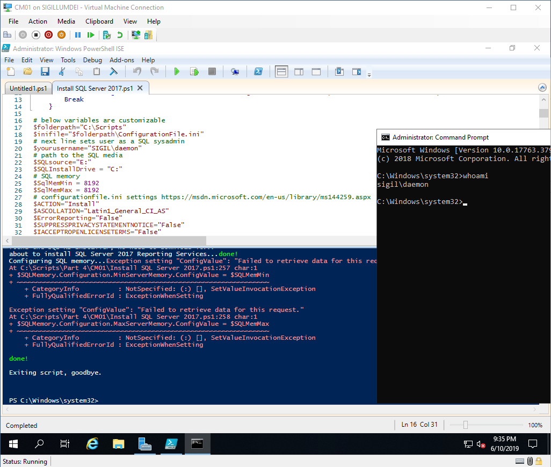Click the green Revert arrow icon
This screenshot has width=551, height=467.
tap(120, 35)
